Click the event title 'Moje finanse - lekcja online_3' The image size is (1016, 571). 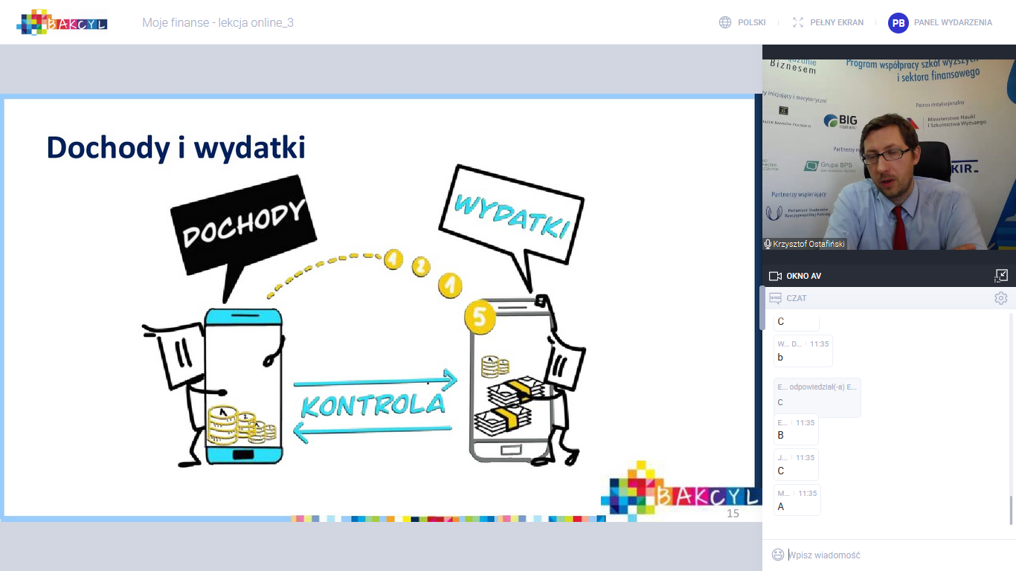coord(218,22)
